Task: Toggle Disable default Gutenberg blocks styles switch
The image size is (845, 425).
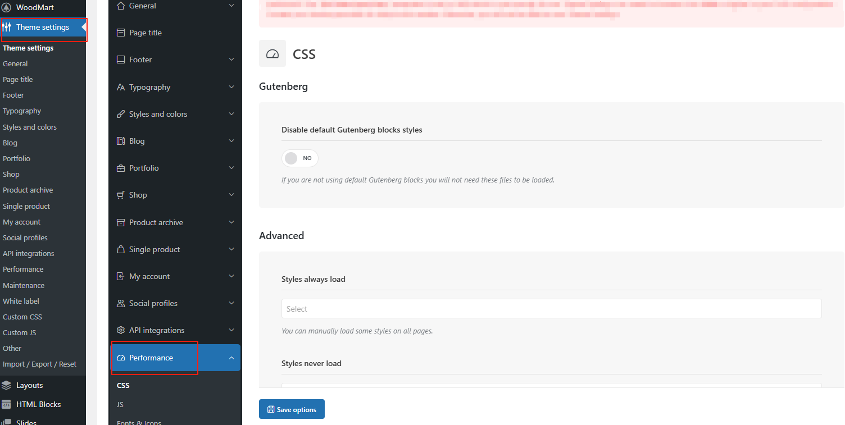Action: click(x=299, y=158)
